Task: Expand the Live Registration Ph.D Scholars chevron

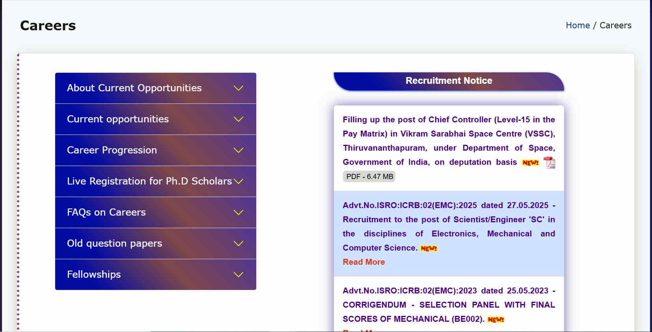Action: pos(238,181)
